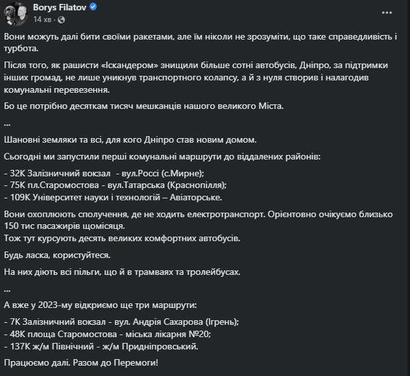This screenshot has height=376, width=410.
Task: Click the 'Сьогодні ми запустили' sentence
Action: pos(162,156)
